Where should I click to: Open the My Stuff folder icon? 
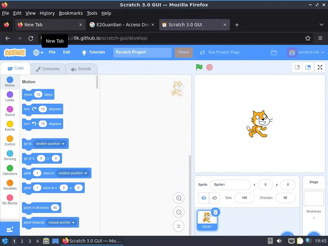[x=274, y=53]
